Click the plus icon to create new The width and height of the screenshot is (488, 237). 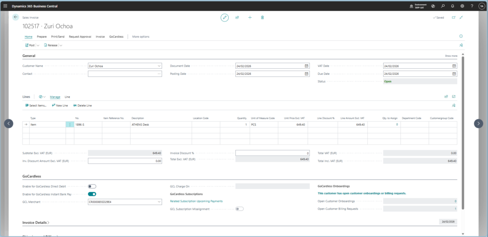(250, 17)
